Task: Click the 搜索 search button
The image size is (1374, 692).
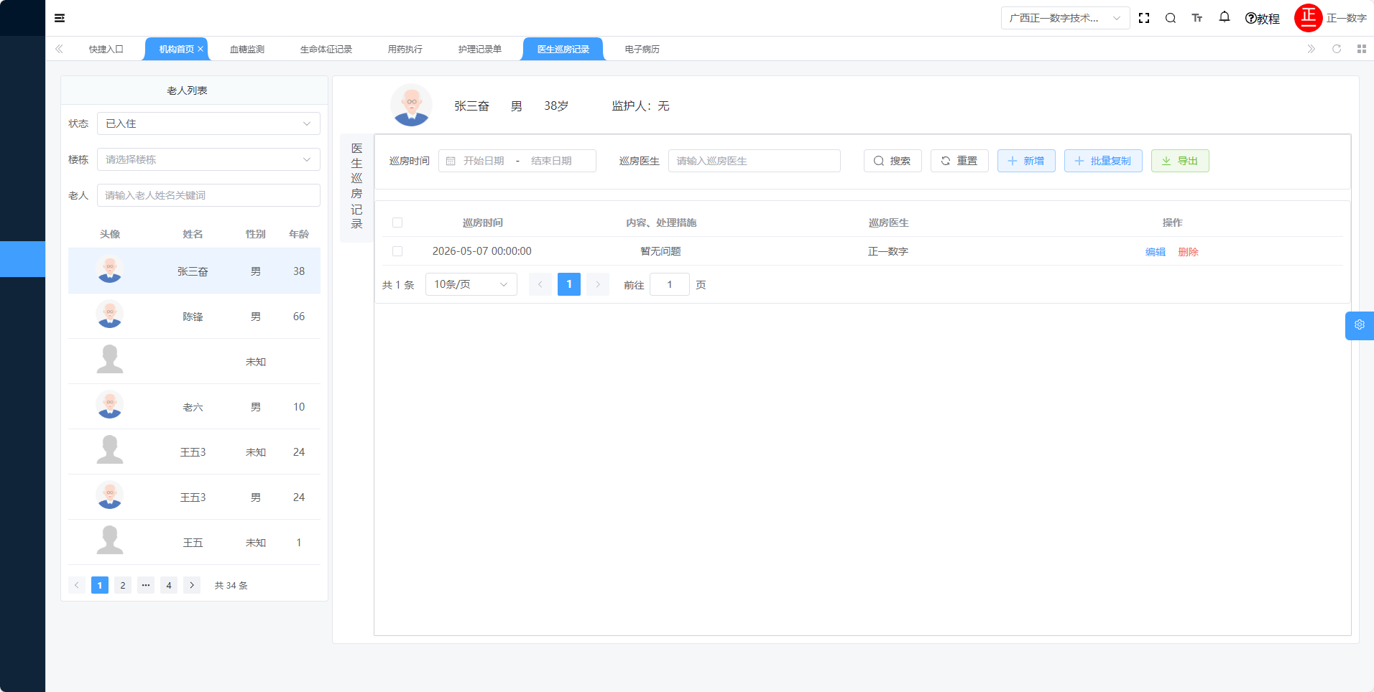Action: click(893, 161)
